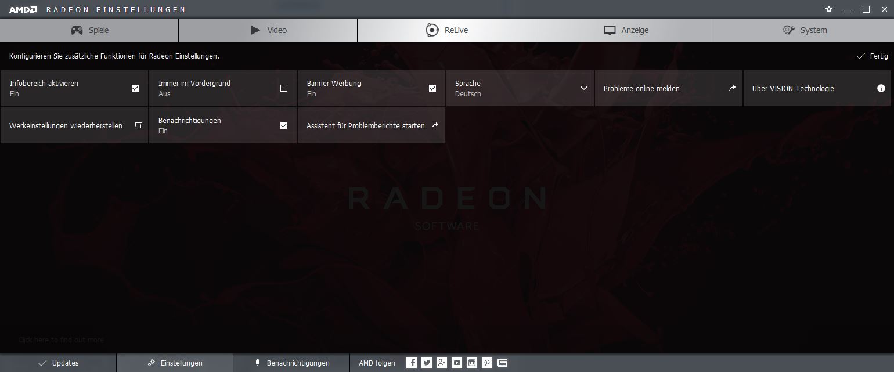894x372 pixels.
Task: Open AMD YouTube channel icon
Action: (x=457, y=363)
